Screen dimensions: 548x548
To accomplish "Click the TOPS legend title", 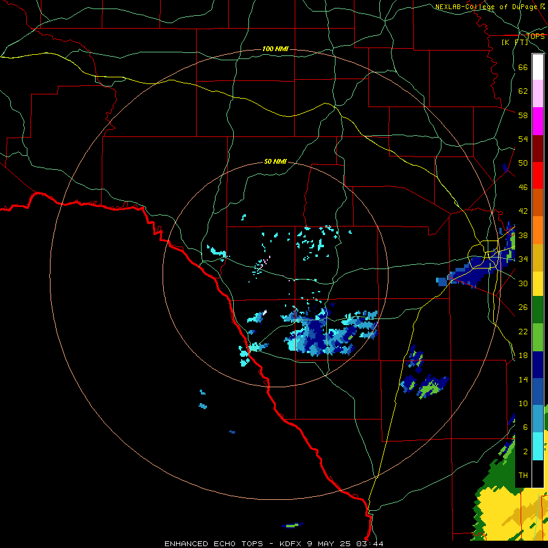I will pyautogui.click(x=535, y=37).
